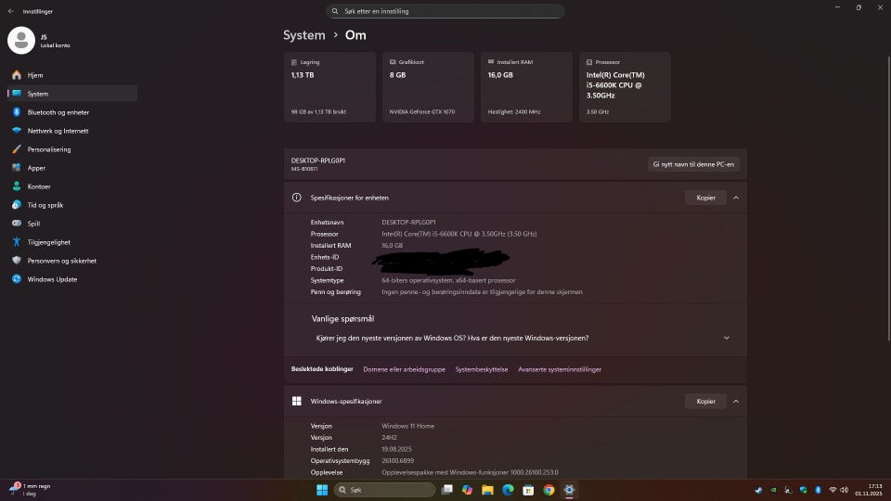The width and height of the screenshot is (891, 501).
Task: Open 'Domene eller arbeidsgruppe' link
Action: 404,369
